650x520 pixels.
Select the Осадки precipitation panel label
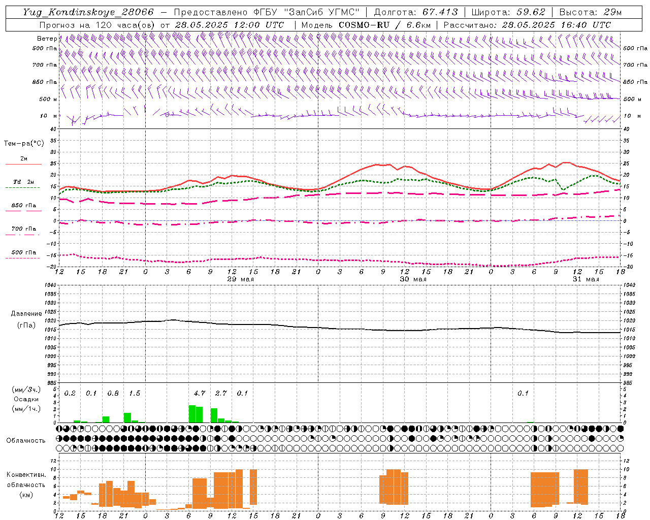pyautogui.click(x=26, y=399)
